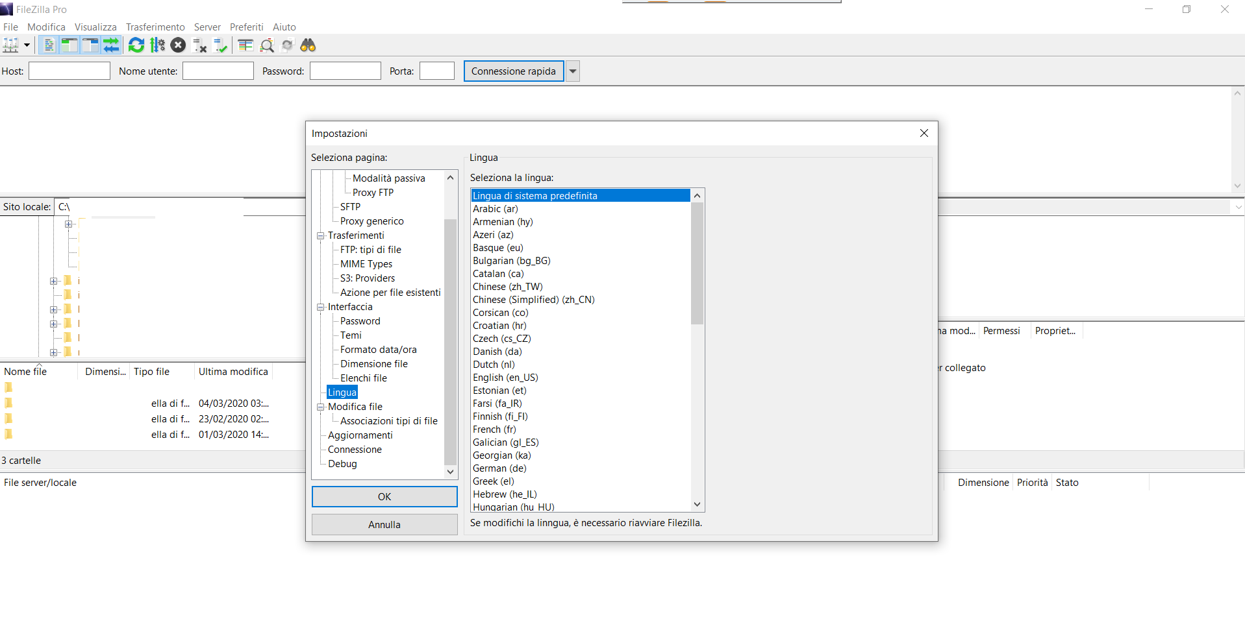Sort local files by Ultima modifica column
1245x628 pixels.
point(233,372)
